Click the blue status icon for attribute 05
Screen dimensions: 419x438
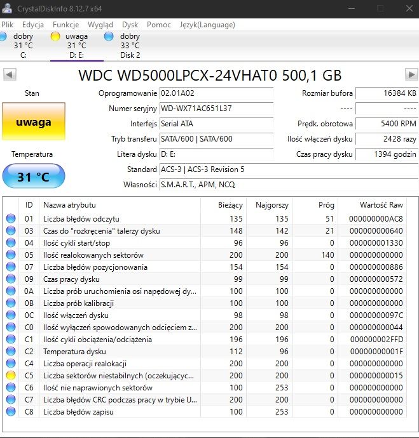(11, 255)
